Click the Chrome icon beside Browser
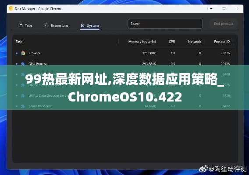The width and height of the screenshot is (249, 175). click(x=23, y=53)
